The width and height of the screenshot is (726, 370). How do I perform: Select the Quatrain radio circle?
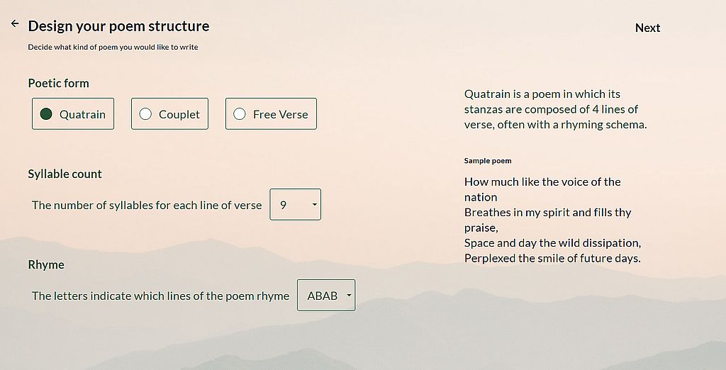pyautogui.click(x=46, y=114)
